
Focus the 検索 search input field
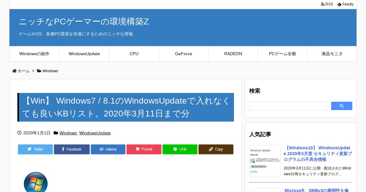coord(288,106)
